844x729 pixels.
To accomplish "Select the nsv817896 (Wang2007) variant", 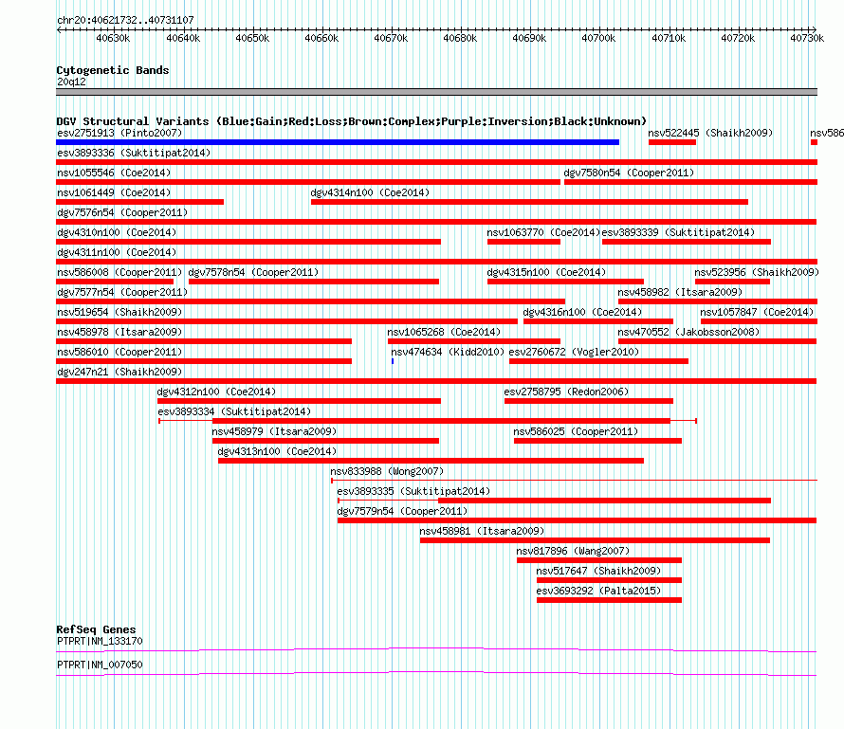I will [599, 560].
